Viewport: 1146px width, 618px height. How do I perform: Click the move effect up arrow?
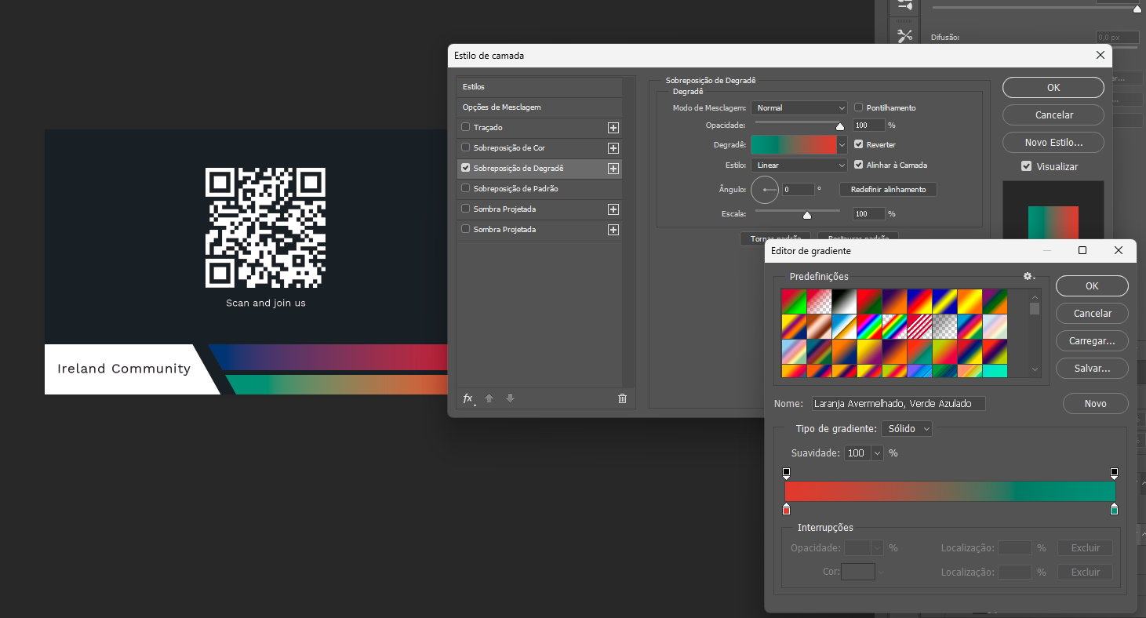coord(489,398)
